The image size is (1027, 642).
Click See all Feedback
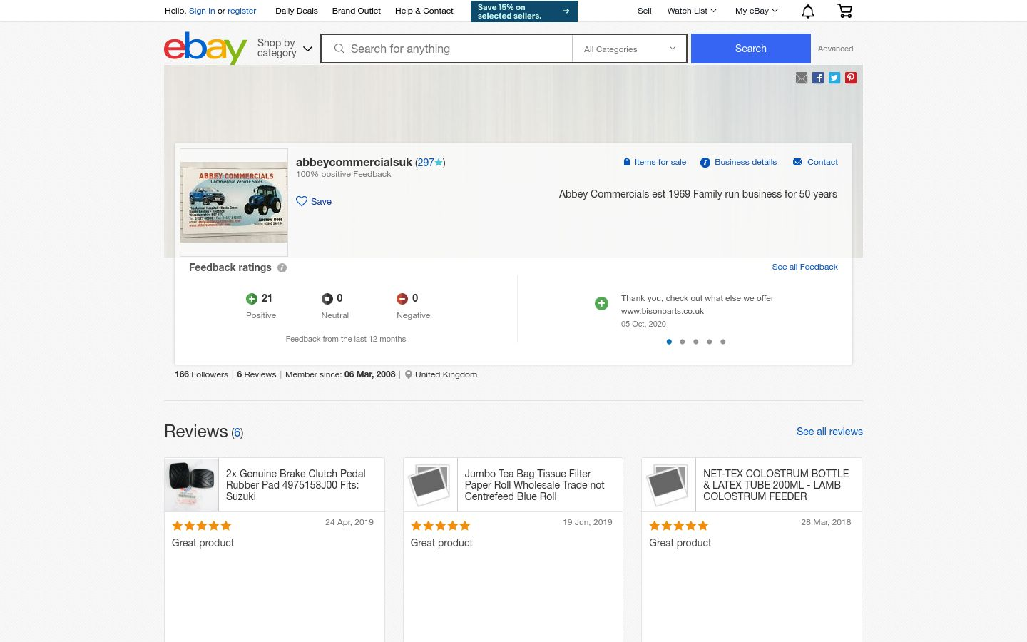point(804,267)
